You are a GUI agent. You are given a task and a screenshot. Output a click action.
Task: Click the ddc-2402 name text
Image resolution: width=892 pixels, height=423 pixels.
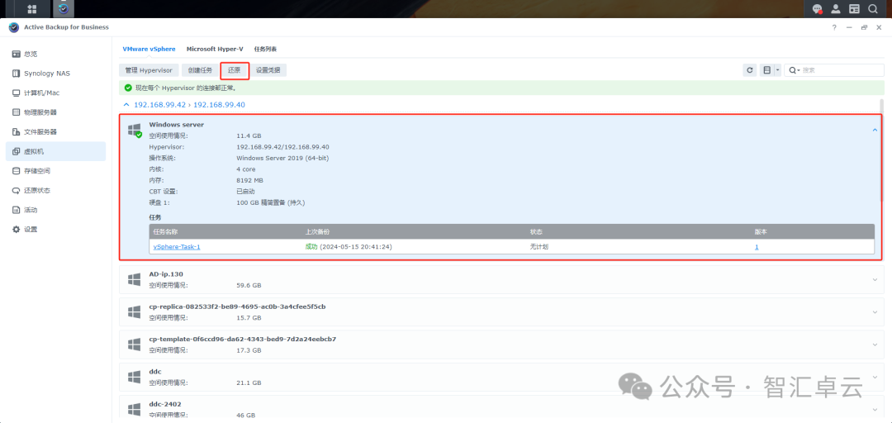[165, 404]
